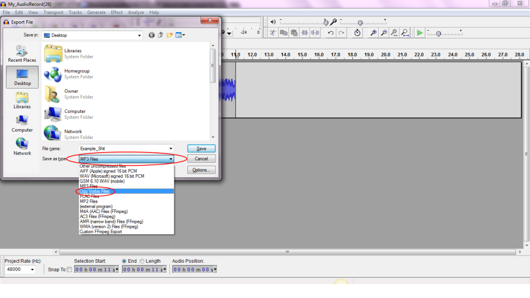Open meter dropdown arrow beside -24

[x=229, y=33]
